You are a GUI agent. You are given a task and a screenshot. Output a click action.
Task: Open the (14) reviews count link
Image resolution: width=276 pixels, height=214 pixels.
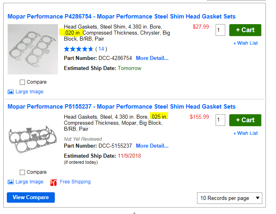point(101,49)
